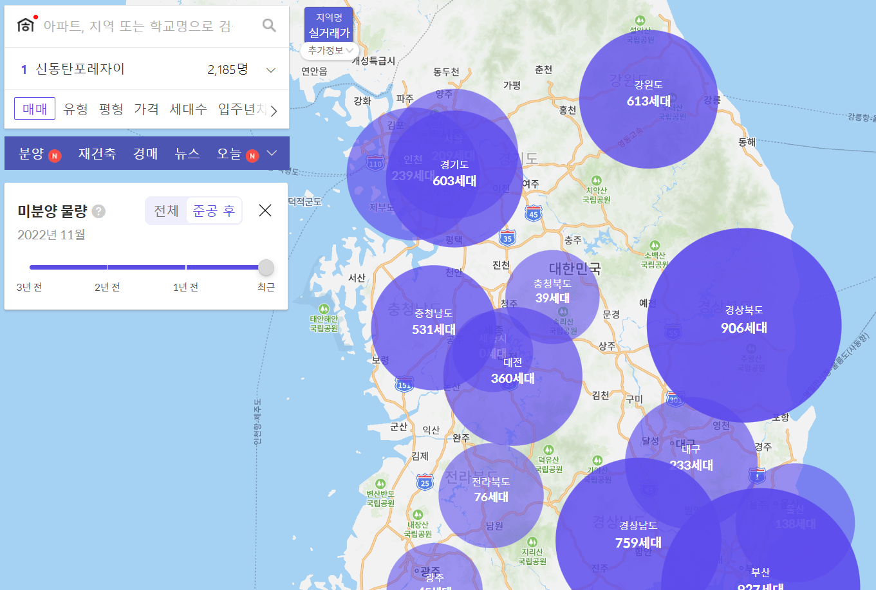876x590 pixels.
Task: Expand the 신동탄포레자이 ranking dropdown
Action: (x=271, y=70)
